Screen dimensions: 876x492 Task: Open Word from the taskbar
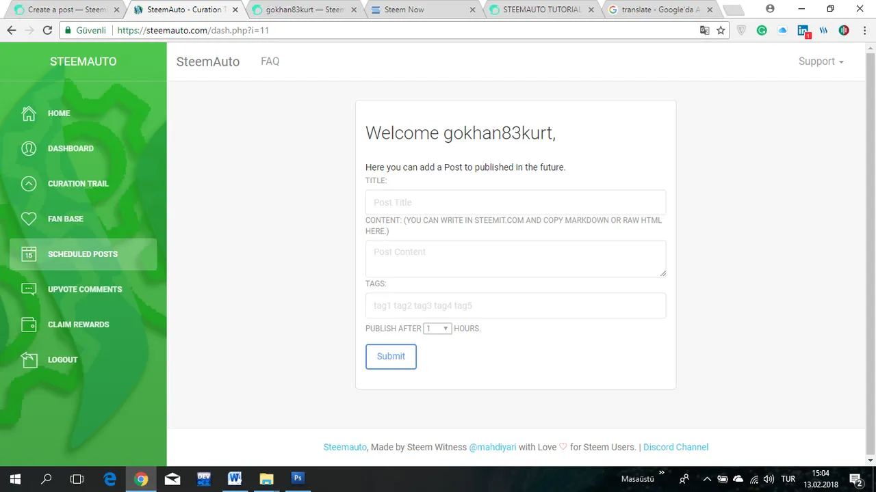coord(235,478)
